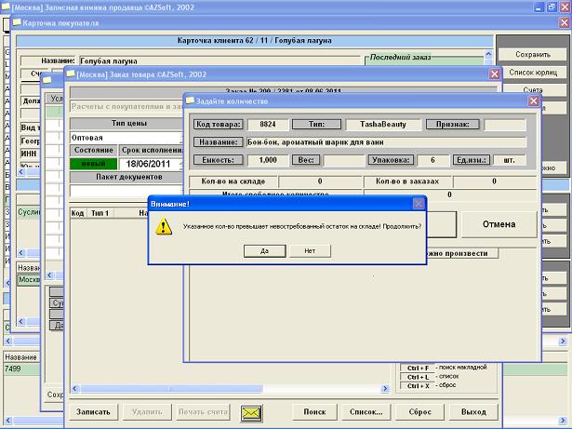Screen dimensions: 572x429
Task: Minimize the main Записная книжка window
Action: (x=539, y=7)
